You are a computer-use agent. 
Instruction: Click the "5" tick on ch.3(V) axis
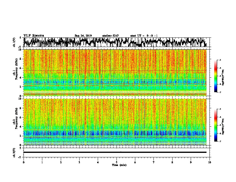[x=20, y=148]
